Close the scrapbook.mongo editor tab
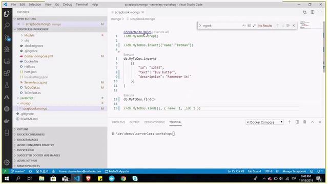 point(142,12)
